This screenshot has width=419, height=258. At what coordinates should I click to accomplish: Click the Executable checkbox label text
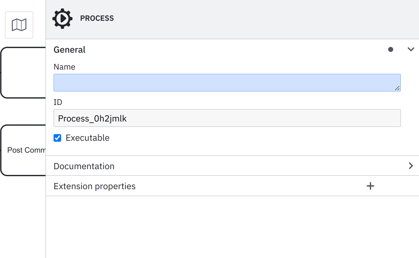pos(88,138)
